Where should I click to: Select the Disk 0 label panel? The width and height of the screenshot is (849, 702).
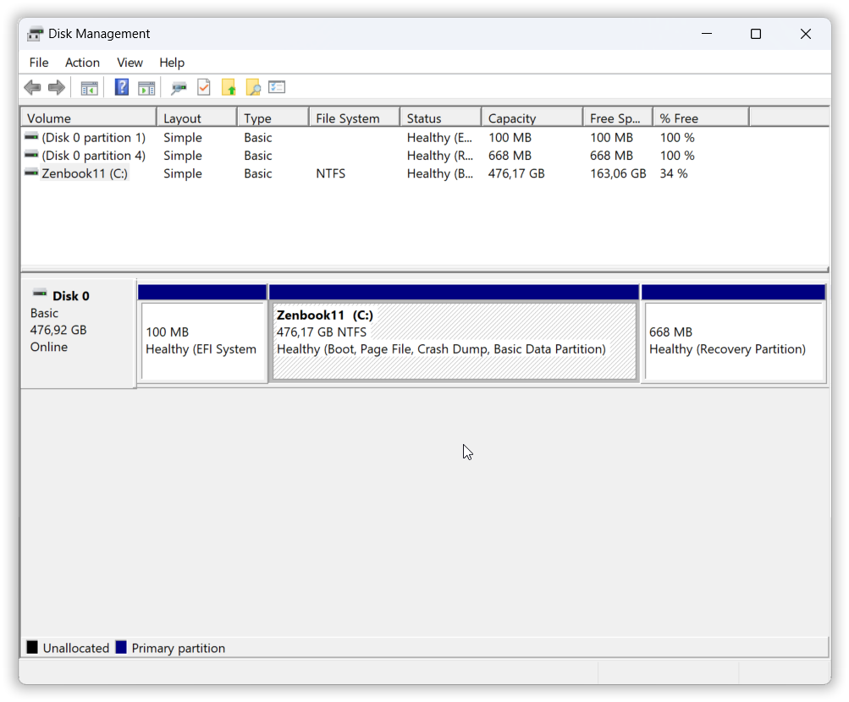click(77, 333)
